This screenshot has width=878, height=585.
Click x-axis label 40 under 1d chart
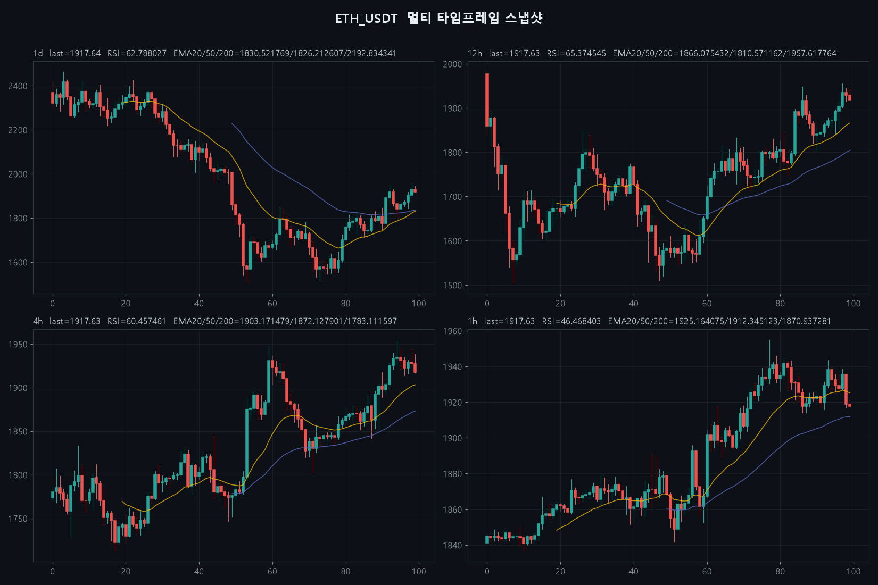pyautogui.click(x=199, y=304)
